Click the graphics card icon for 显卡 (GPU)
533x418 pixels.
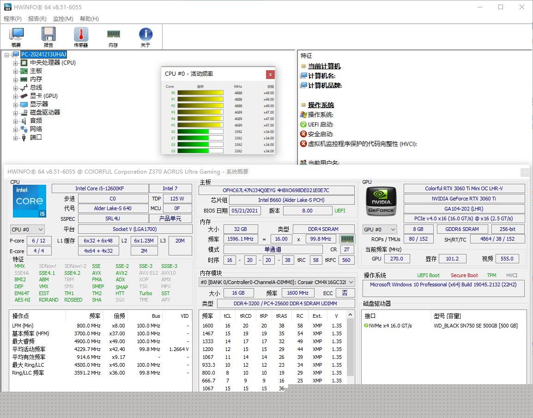click(x=24, y=96)
